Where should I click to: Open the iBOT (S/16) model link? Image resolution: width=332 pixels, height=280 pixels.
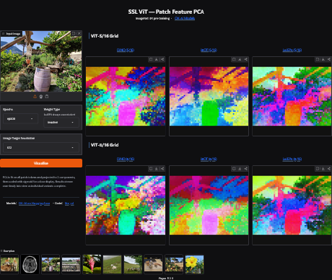click(209, 50)
